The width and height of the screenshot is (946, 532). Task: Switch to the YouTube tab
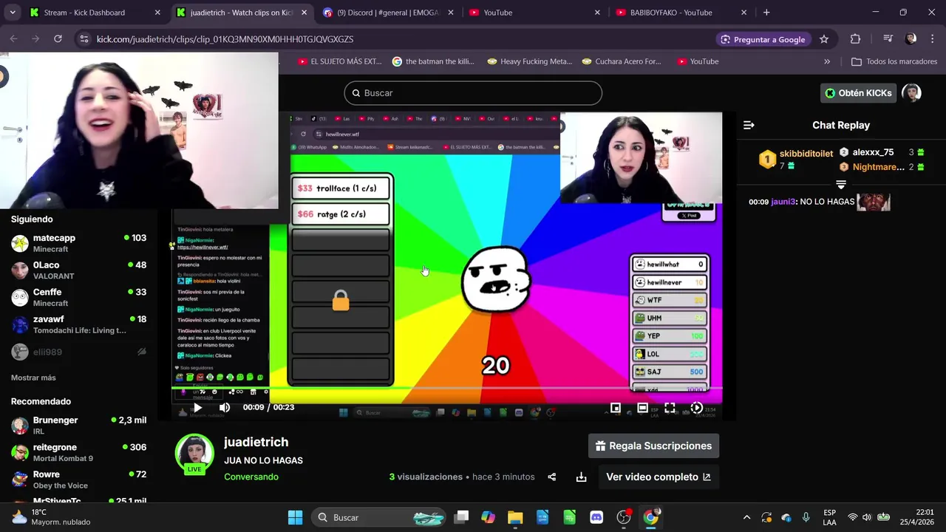point(534,13)
